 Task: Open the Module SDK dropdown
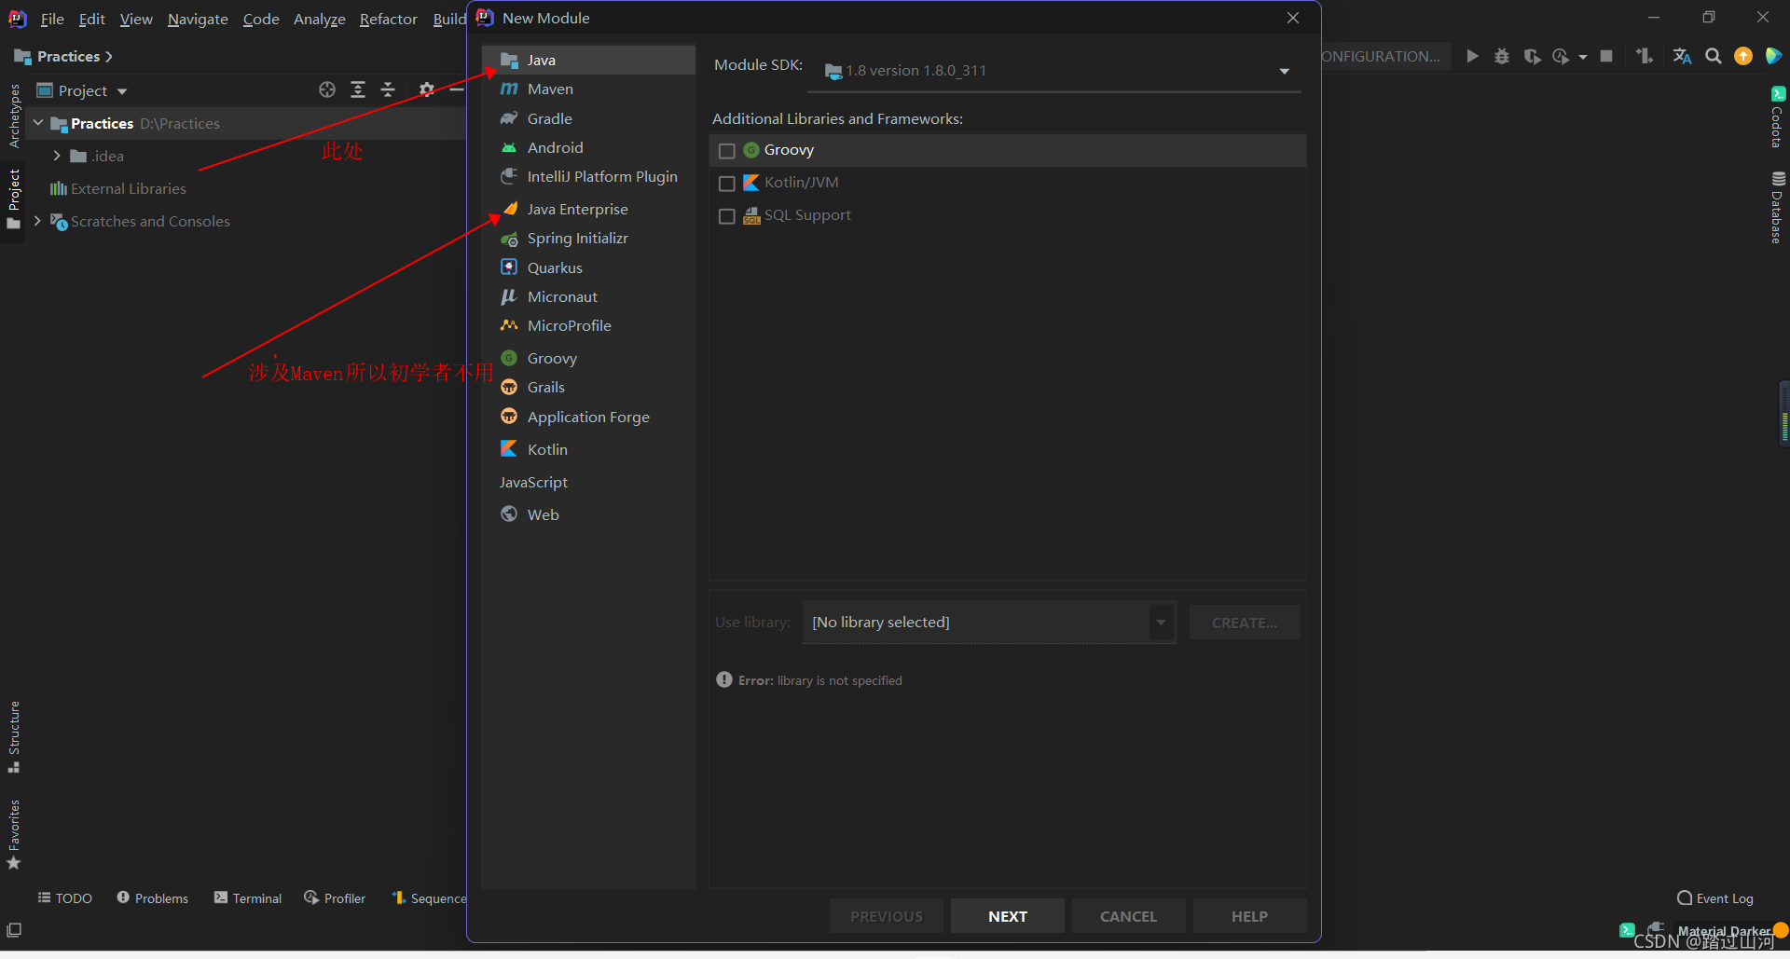coord(1054,71)
